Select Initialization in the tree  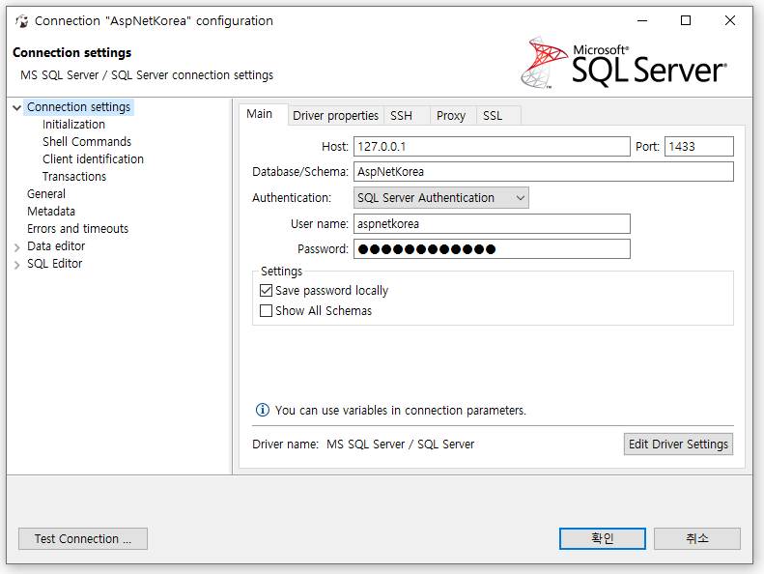tap(73, 125)
